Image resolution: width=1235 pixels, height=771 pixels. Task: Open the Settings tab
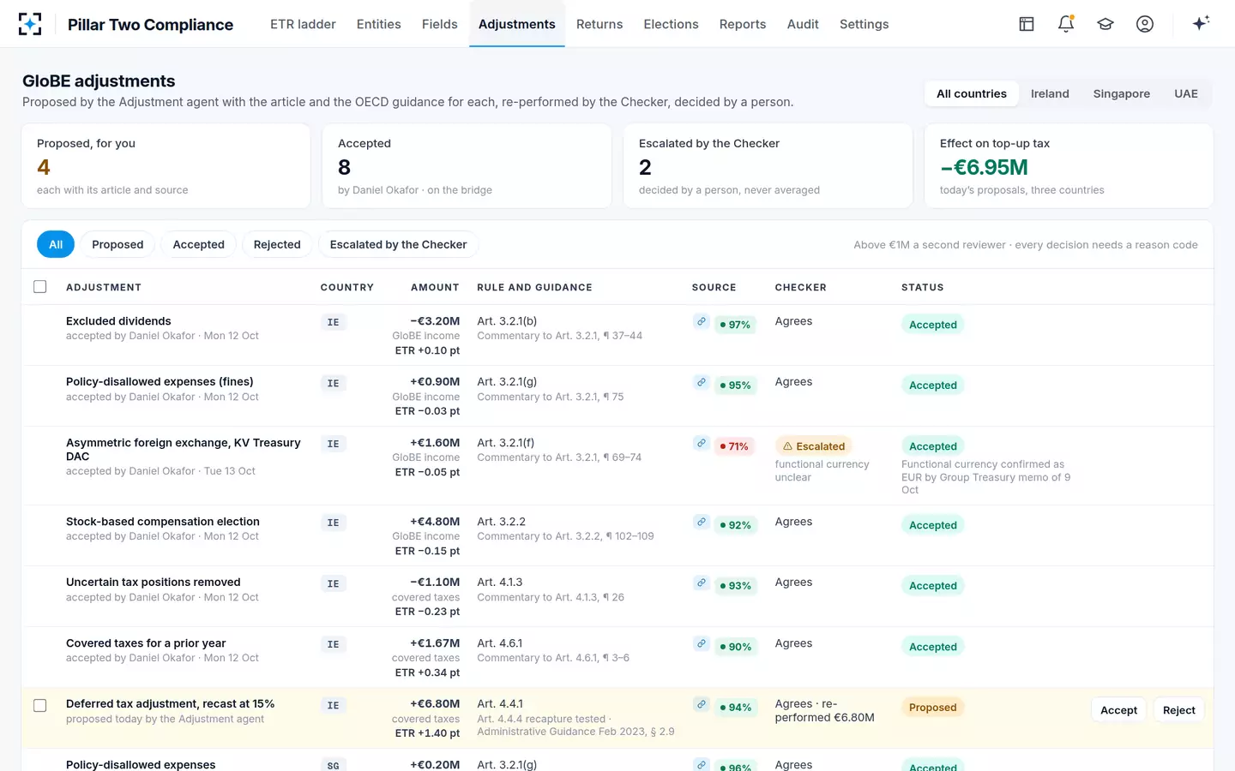[x=864, y=24]
